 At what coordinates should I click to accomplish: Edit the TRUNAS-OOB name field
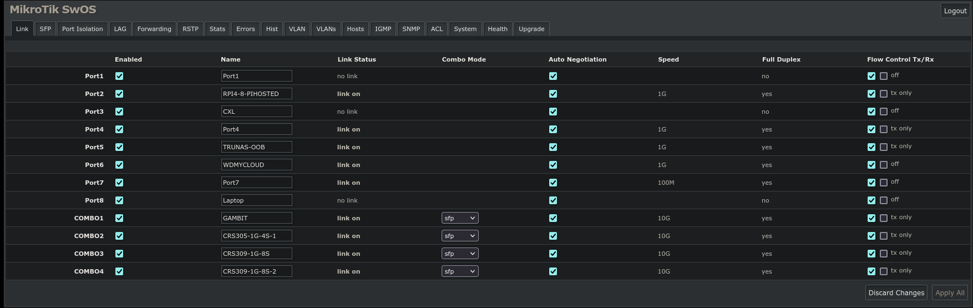256,147
